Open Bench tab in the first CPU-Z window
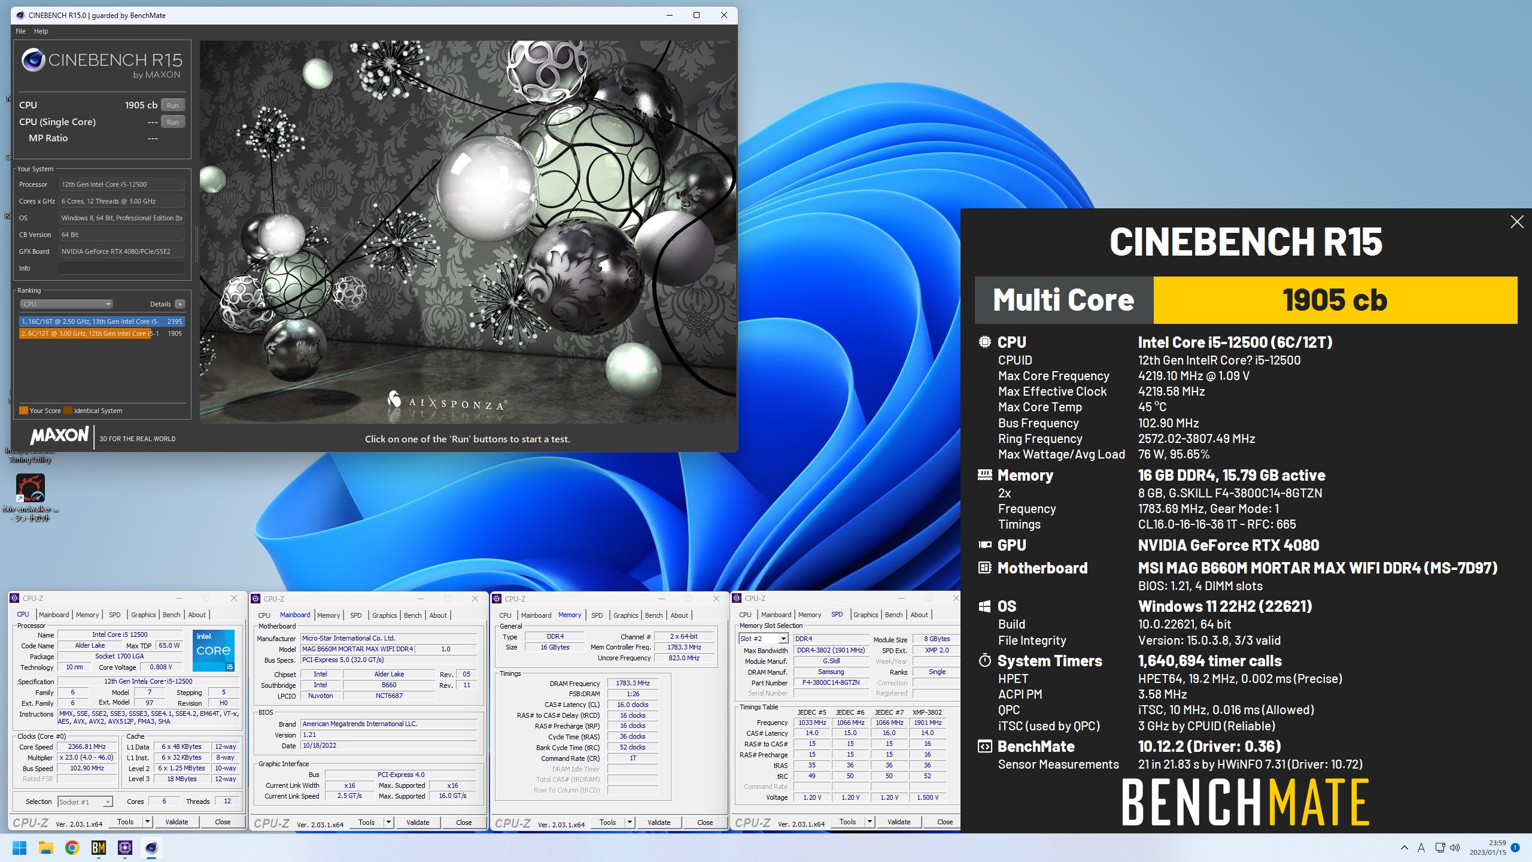The height and width of the screenshot is (862, 1532). coord(171,615)
